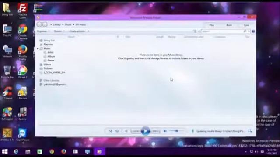
Task: Open Google Chrome from the taskbar
Action: (52, 151)
